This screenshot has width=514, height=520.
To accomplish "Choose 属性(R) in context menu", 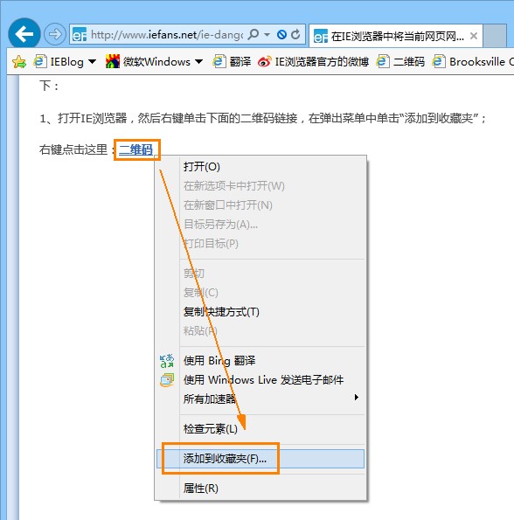I will click(x=260, y=489).
